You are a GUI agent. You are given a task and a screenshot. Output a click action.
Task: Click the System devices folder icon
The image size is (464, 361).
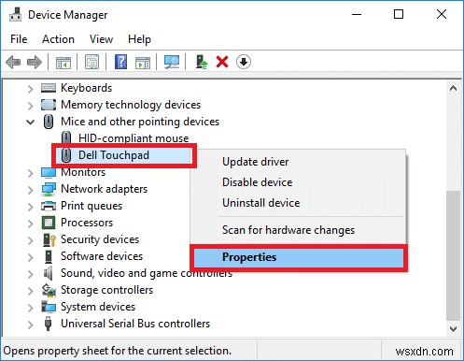[49, 307]
